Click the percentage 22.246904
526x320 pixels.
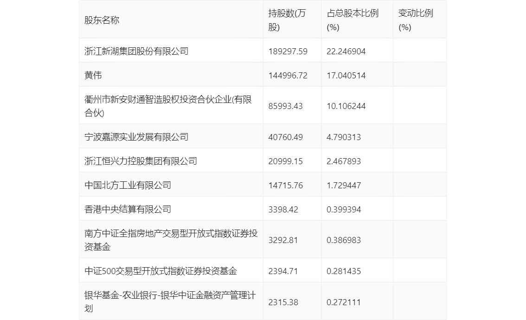[346, 51]
